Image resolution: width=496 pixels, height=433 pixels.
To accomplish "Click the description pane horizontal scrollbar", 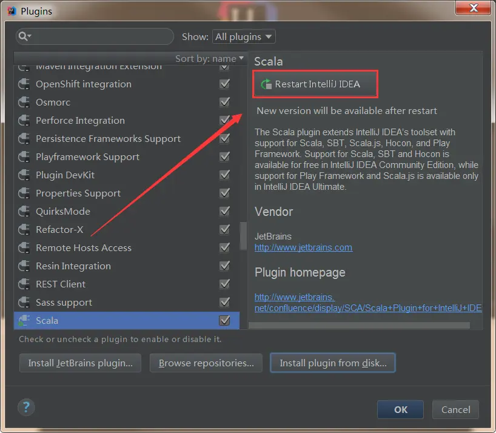I will point(360,326).
